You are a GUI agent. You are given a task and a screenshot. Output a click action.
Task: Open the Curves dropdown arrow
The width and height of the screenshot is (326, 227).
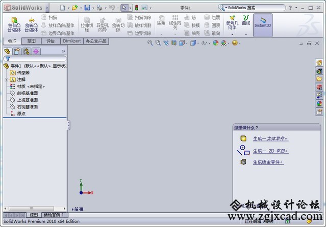coord(246,34)
